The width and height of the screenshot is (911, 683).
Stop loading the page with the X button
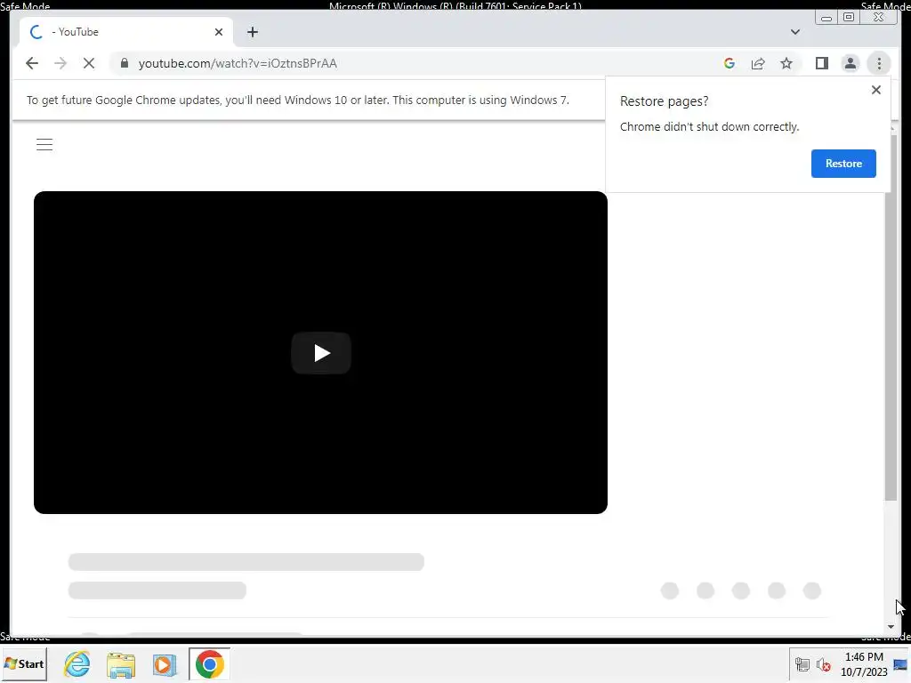(89, 63)
